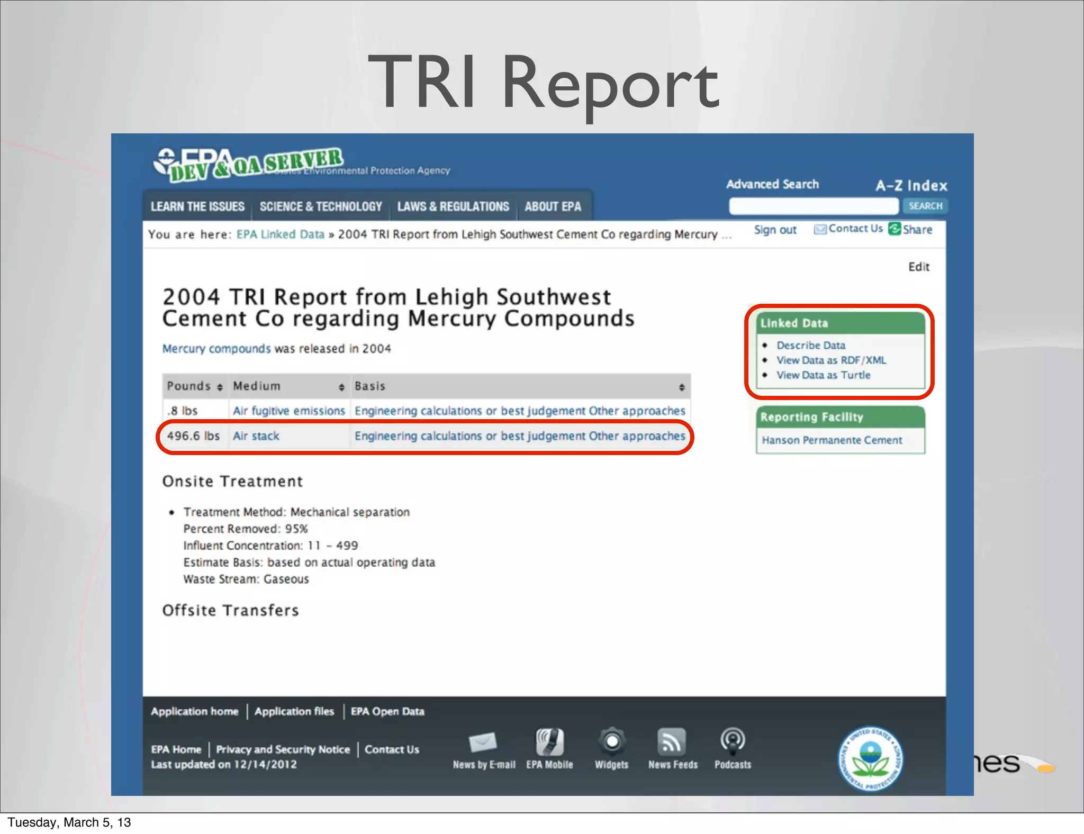
Task: Click Waste Stream: Gaseous text
Action: 246,579
